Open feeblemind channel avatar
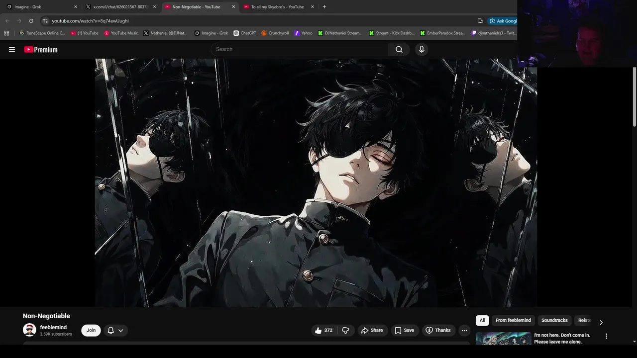This screenshot has width=637, height=358. (x=29, y=330)
